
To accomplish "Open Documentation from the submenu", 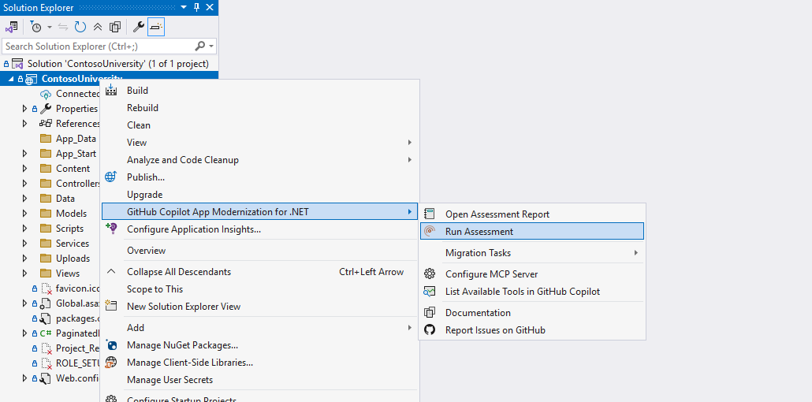I will (x=532, y=313).
